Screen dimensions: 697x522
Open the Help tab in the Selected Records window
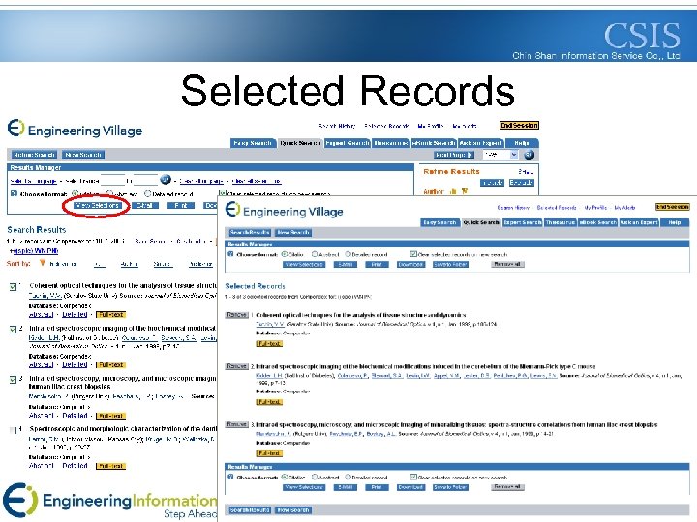675,222
